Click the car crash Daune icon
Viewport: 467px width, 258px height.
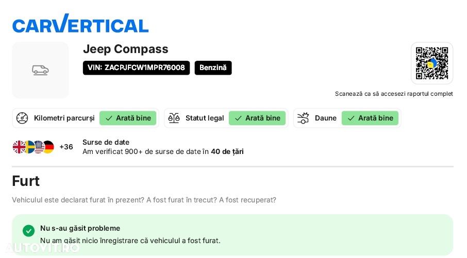tap(303, 118)
